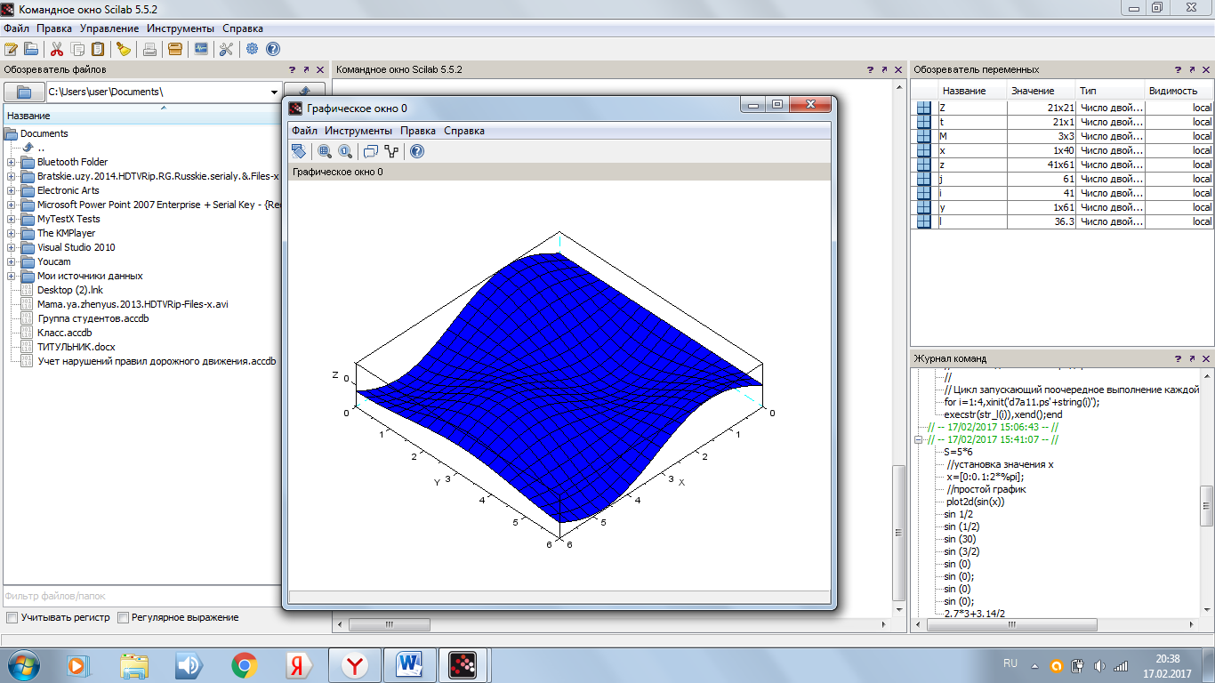The image size is (1215, 683).
Task: Expand the Bluetooth Folder tree node
Action: 11,162
